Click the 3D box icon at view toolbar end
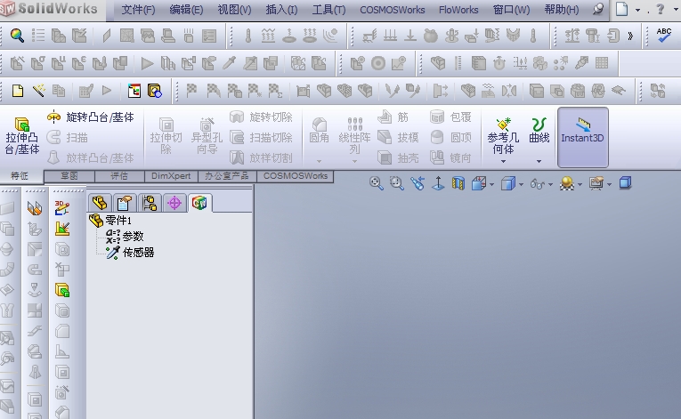Image resolution: width=681 pixels, height=419 pixels. click(625, 182)
